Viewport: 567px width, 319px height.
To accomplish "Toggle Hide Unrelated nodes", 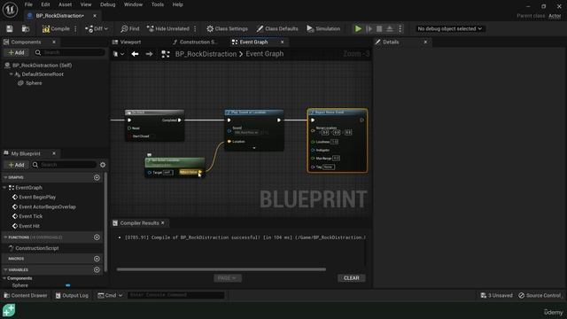I will (x=168, y=28).
